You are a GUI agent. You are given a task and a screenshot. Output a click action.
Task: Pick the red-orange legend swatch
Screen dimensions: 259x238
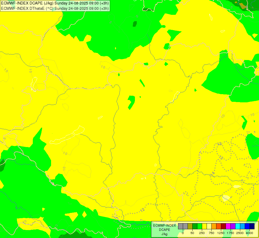click(x=219, y=226)
